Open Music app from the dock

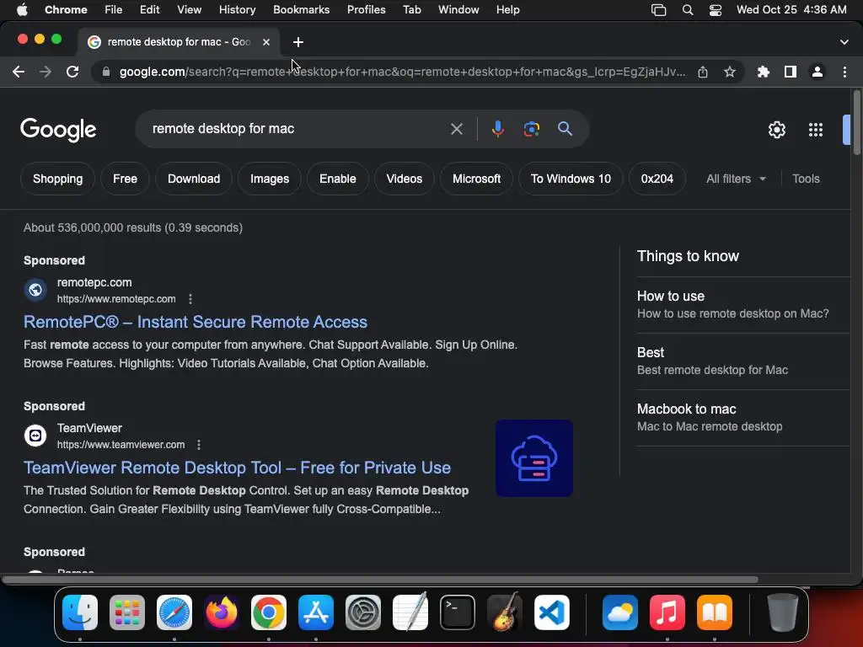(667, 612)
